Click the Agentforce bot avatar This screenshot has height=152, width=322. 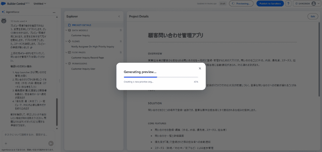(x=4, y=21)
